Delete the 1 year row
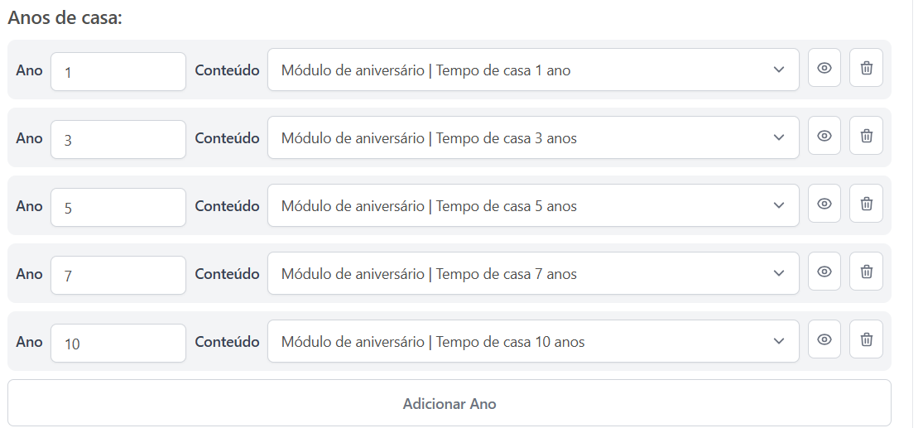The image size is (923, 428). [x=866, y=69]
